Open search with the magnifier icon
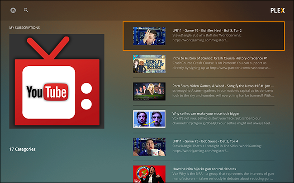Screen dimensions: 294x183 click(x=26, y=10)
